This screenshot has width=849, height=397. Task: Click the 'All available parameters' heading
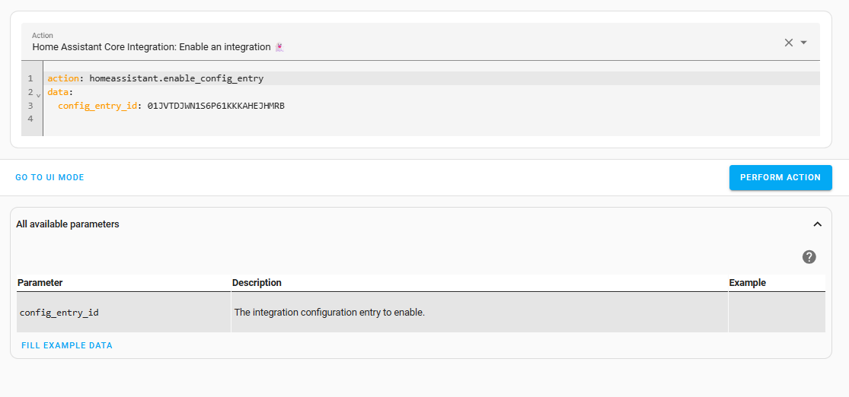[x=68, y=224]
